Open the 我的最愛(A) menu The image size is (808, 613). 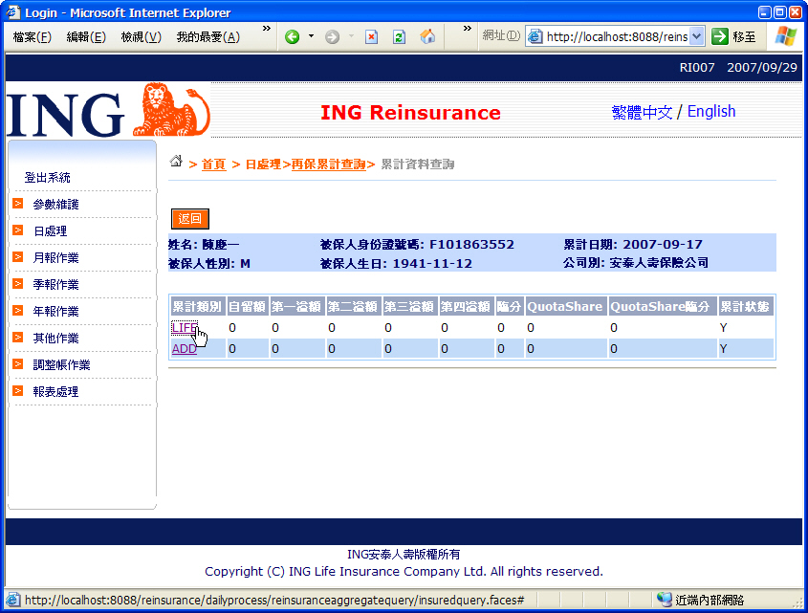coord(208,37)
